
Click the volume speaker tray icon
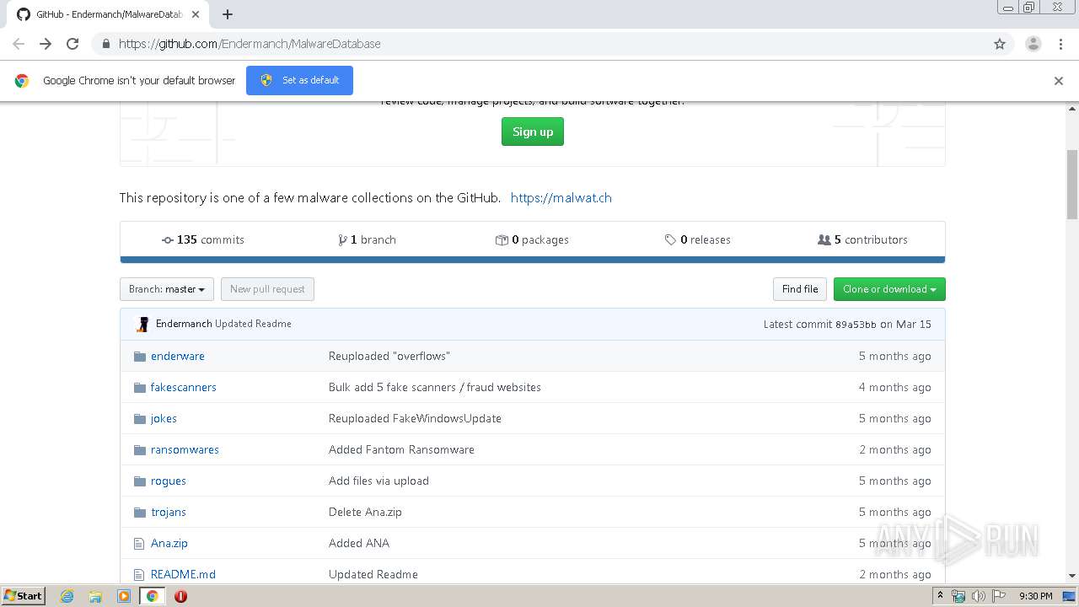979,596
